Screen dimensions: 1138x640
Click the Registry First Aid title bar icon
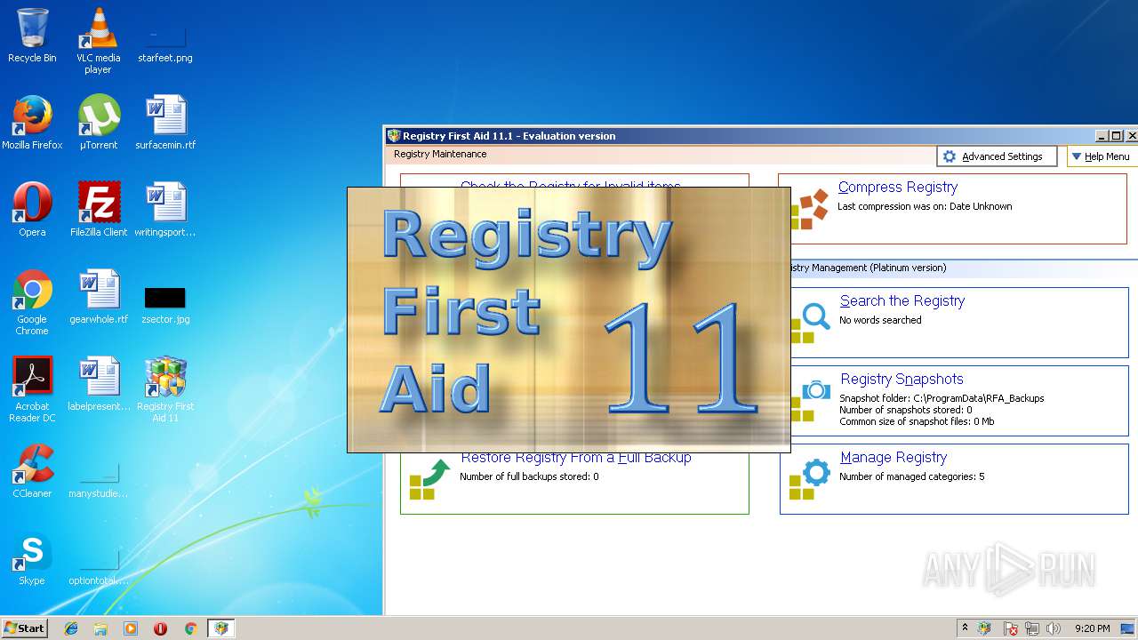[394, 136]
